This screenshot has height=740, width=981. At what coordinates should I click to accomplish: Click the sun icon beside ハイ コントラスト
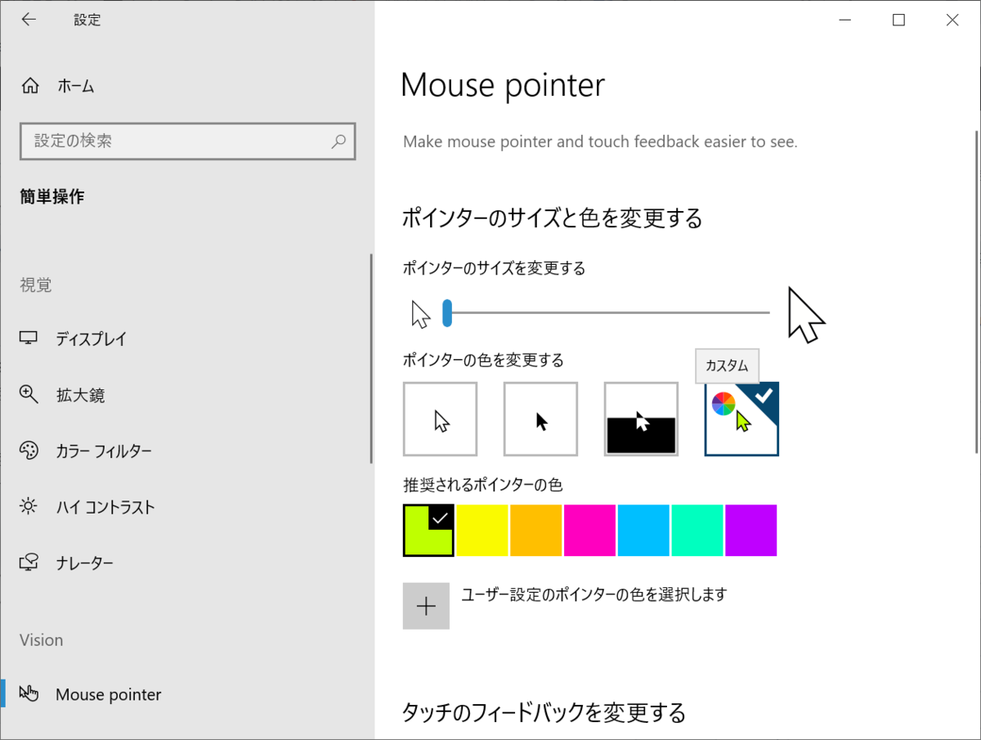click(x=29, y=507)
